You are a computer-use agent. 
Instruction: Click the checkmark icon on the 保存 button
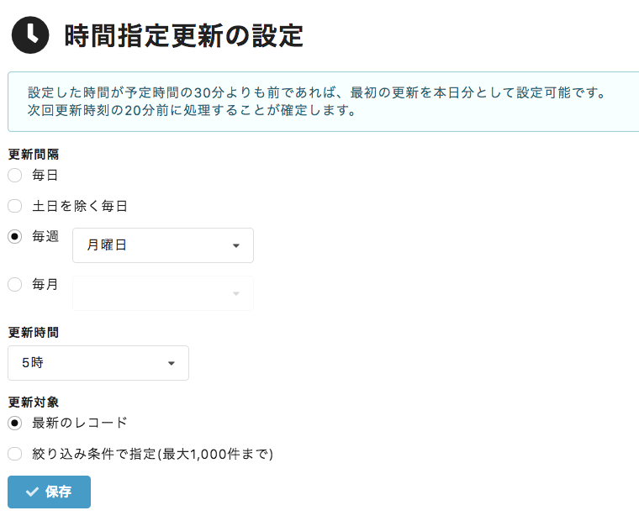click(x=32, y=492)
